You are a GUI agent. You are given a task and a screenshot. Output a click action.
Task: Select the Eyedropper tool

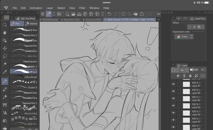(5, 72)
